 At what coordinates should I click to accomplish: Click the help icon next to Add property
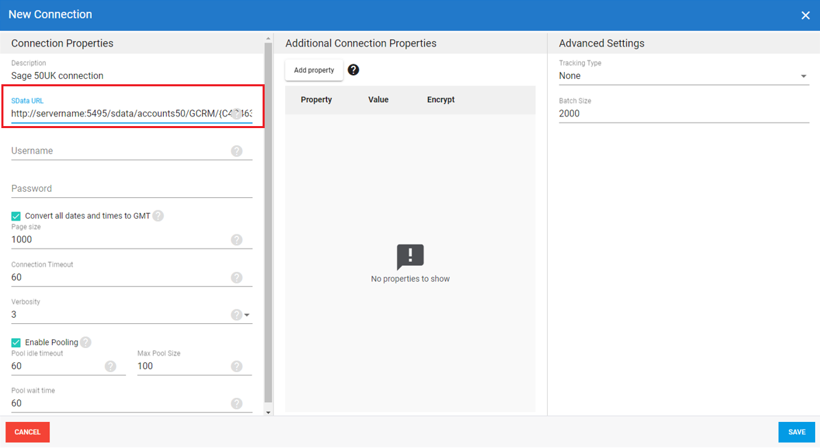(x=353, y=70)
